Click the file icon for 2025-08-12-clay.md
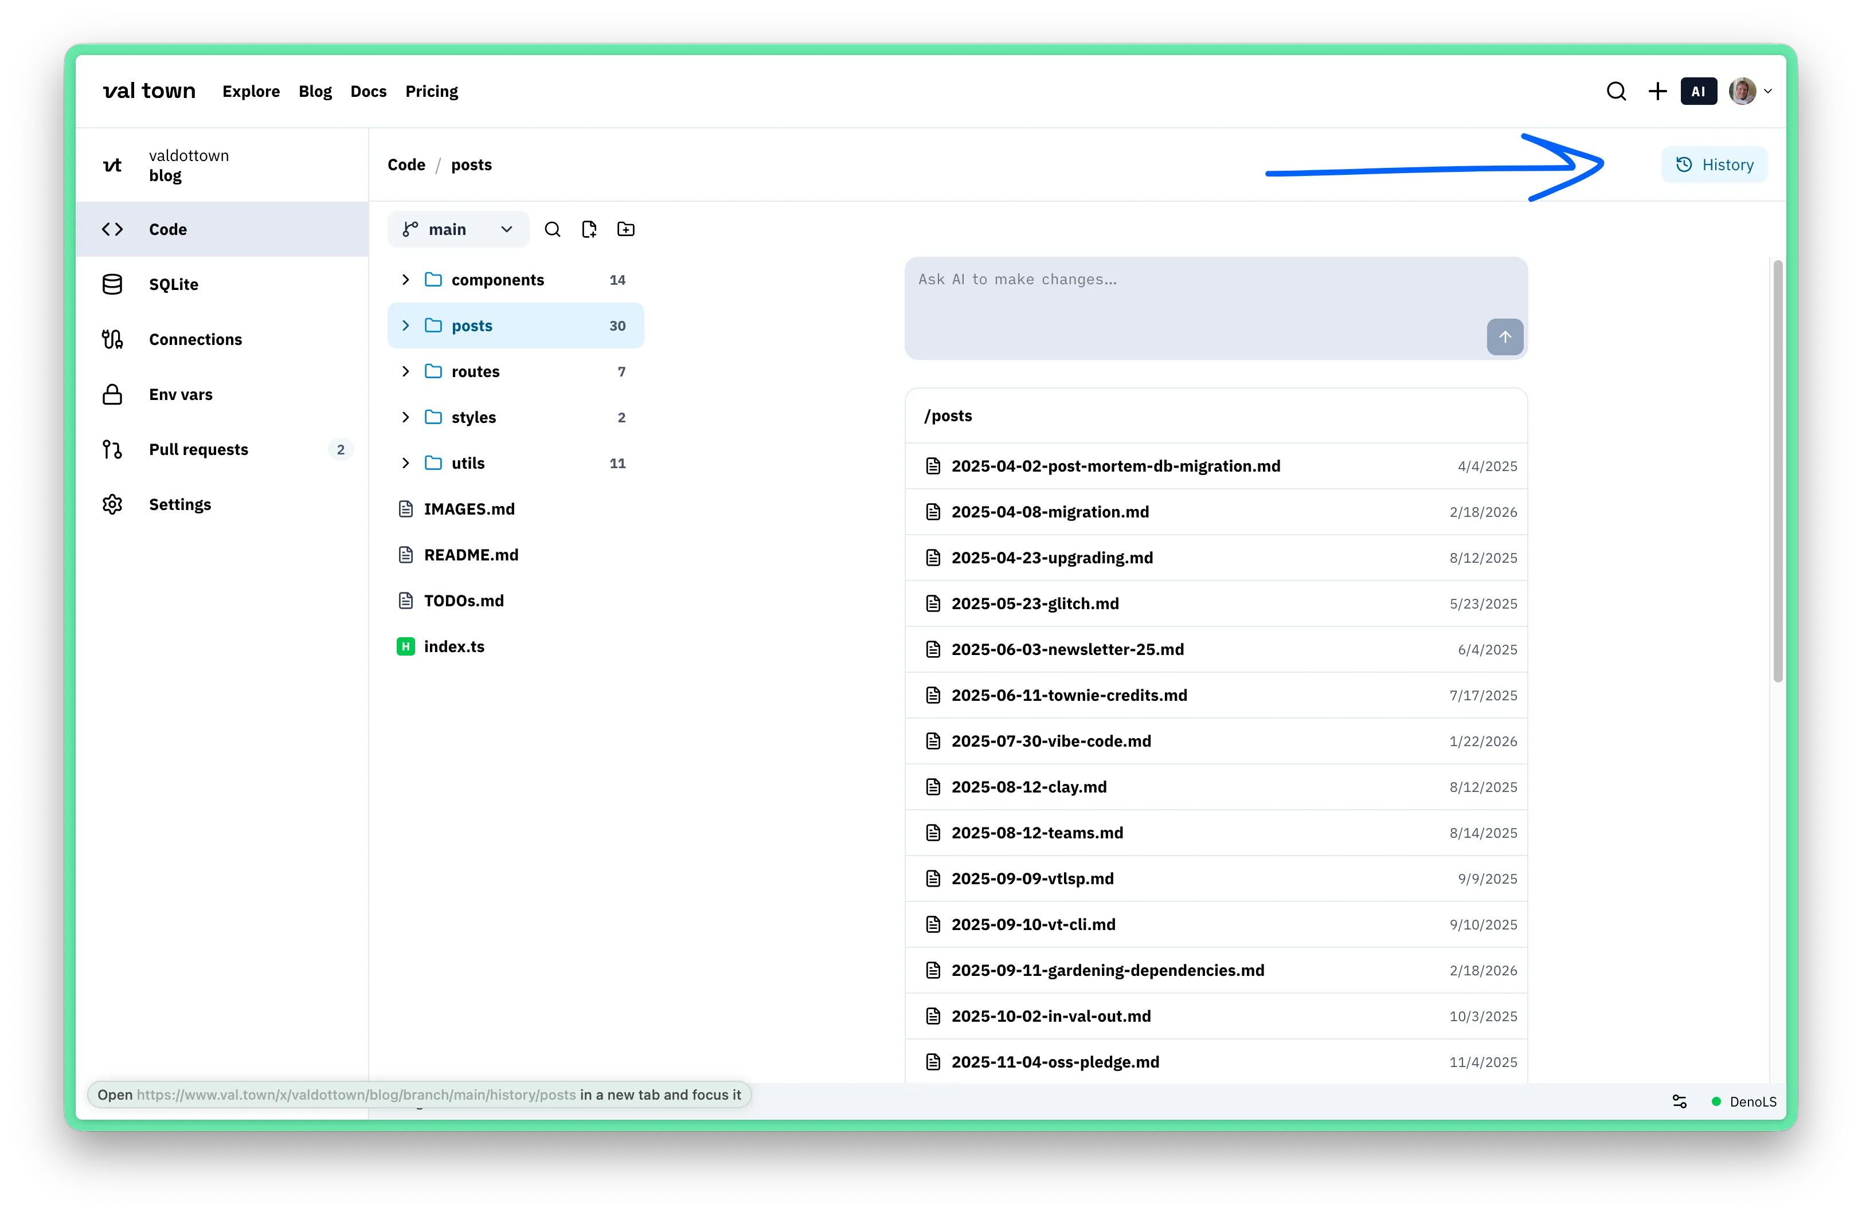The width and height of the screenshot is (1862, 1216). click(933, 787)
